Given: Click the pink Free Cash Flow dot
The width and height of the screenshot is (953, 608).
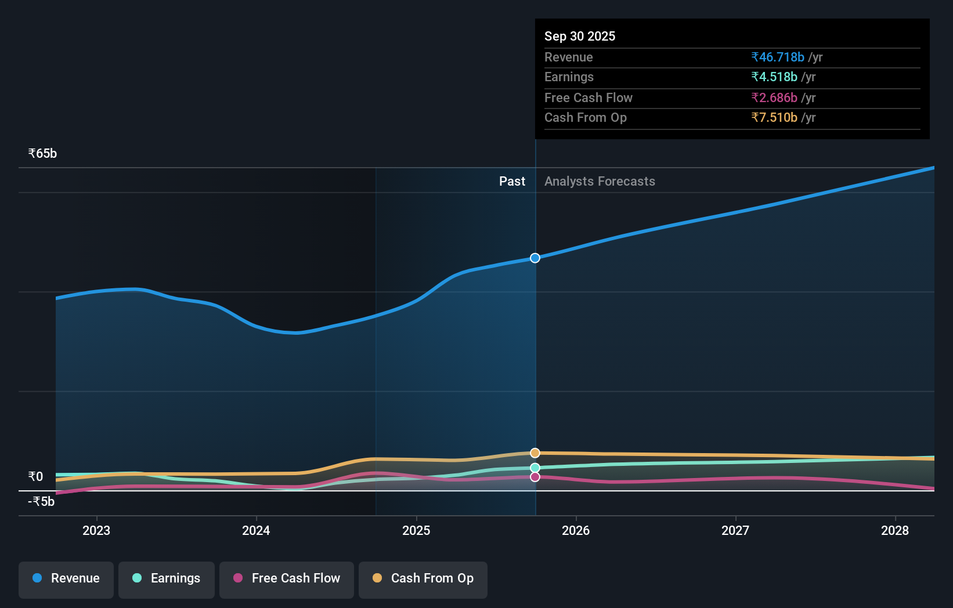Looking at the screenshot, I should (x=238, y=578).
